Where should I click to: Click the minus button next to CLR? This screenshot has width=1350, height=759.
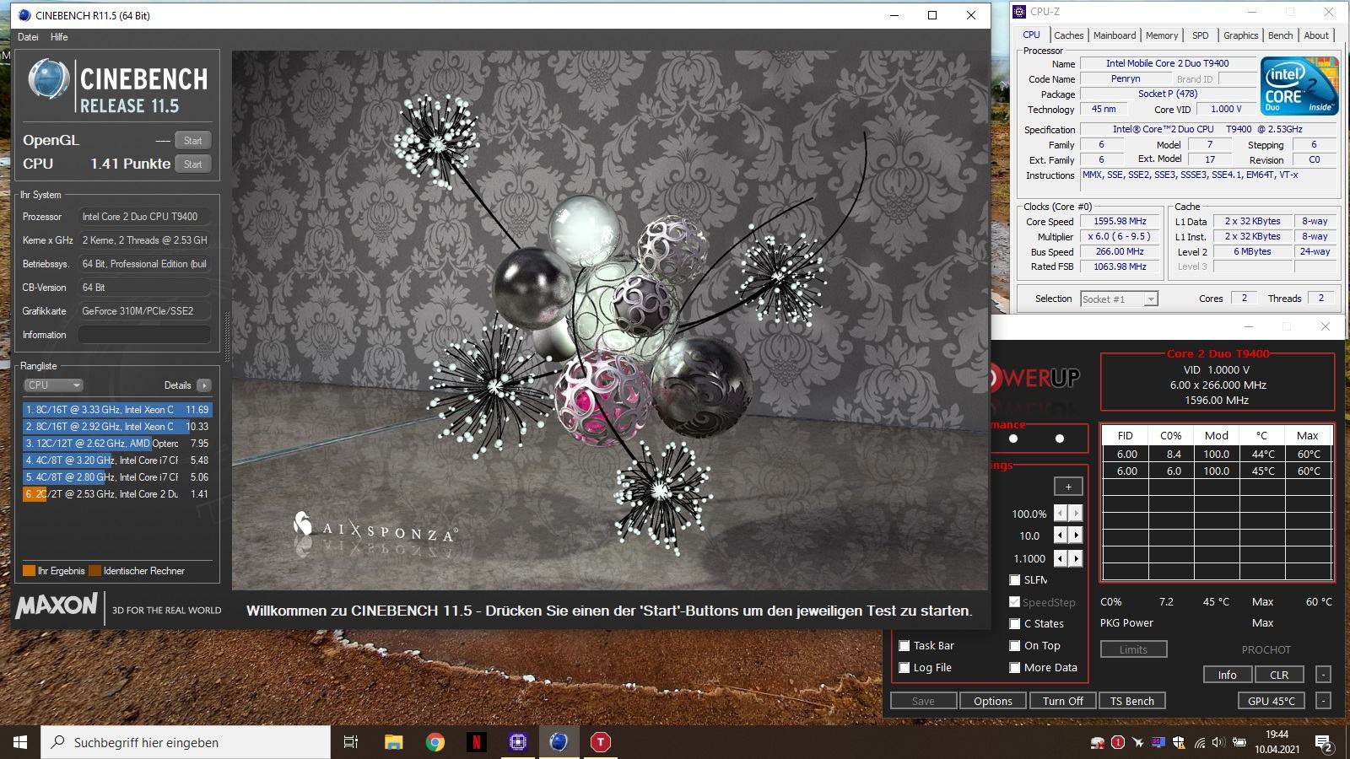point(1324,675)
